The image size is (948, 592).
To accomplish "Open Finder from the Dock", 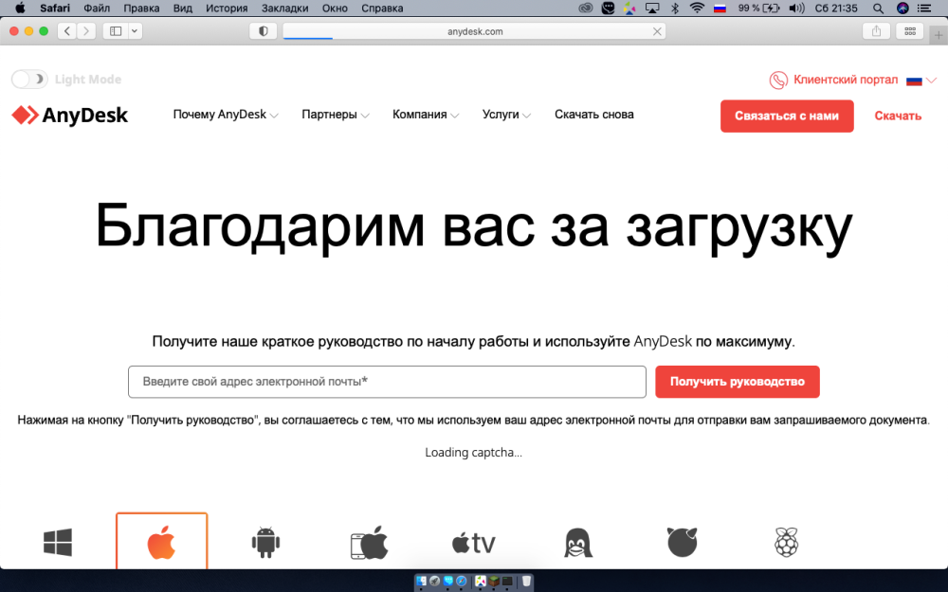I will pos(422,582).
